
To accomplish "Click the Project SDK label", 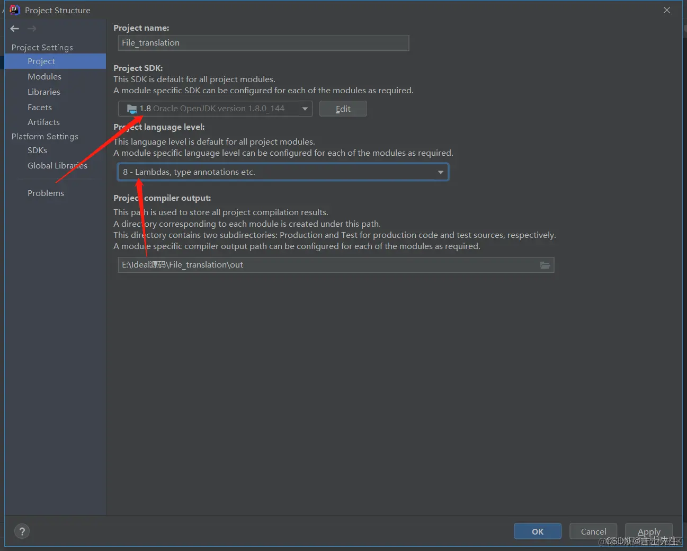I will 138,68.
